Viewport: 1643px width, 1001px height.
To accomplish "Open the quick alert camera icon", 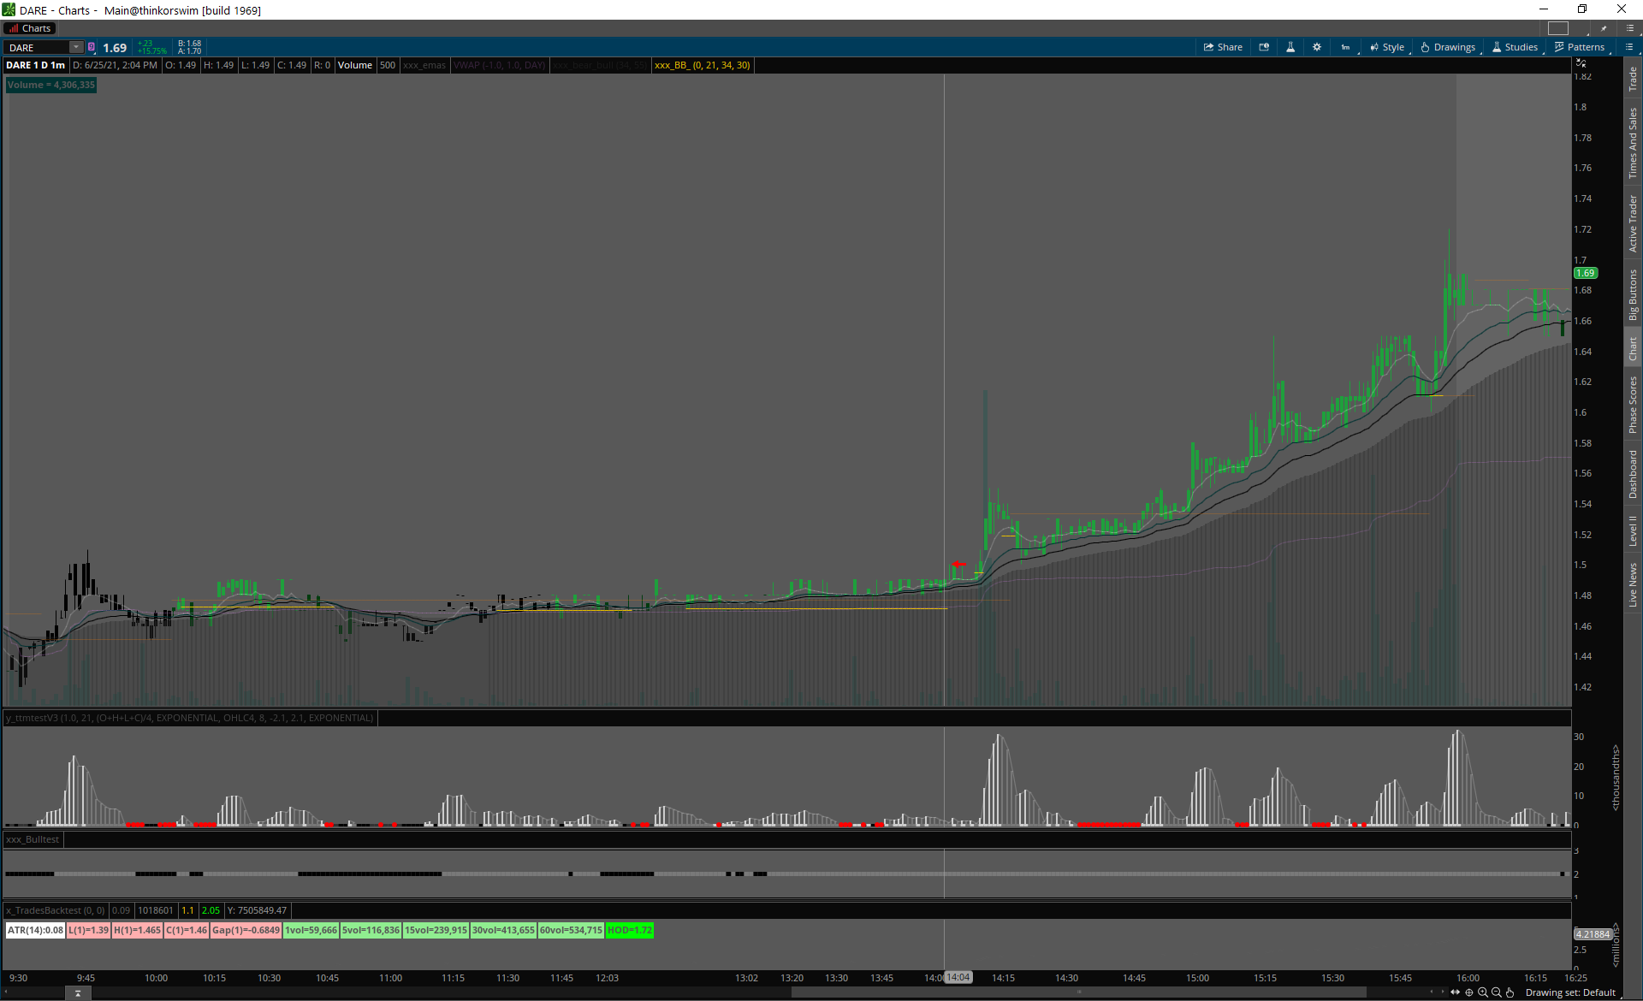I will tap(1264, 47).
